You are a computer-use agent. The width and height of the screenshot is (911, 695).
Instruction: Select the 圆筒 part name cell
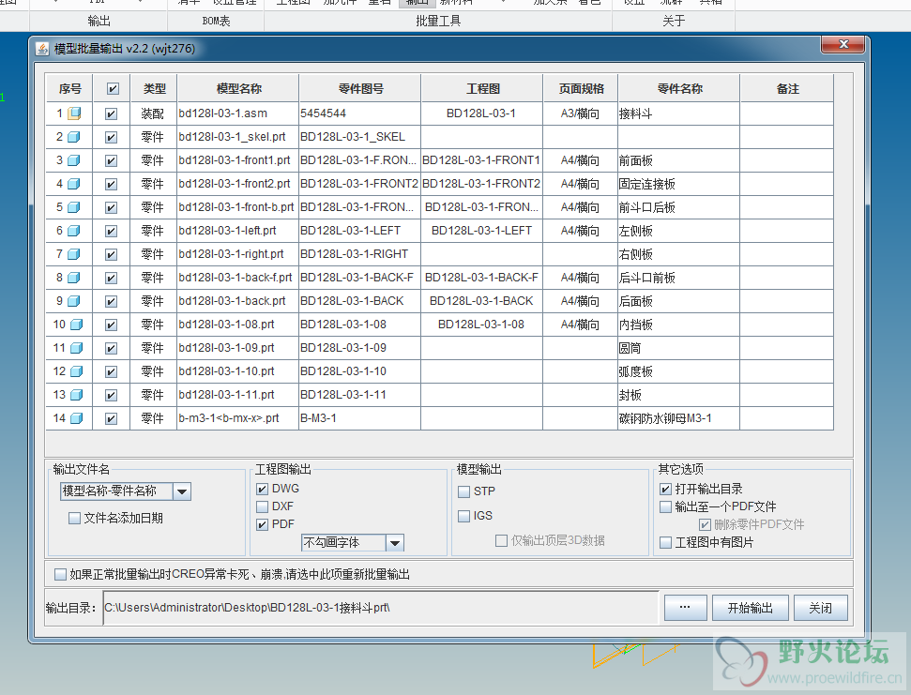679,348
